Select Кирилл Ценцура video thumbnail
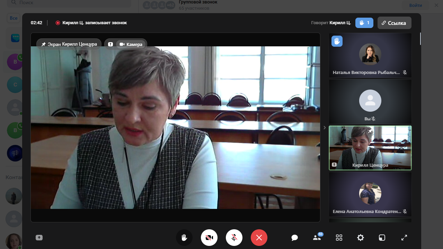Screen dimensions: 443x249 pyautogui.click(x=370, y=148)
